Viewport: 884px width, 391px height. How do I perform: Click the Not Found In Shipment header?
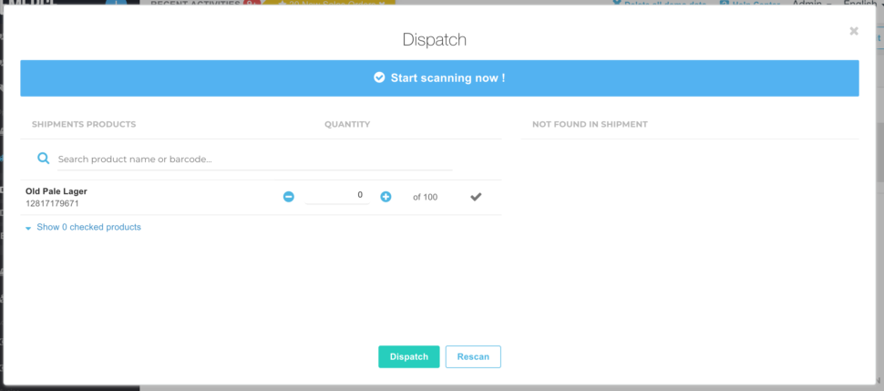[x=590, y=124]
